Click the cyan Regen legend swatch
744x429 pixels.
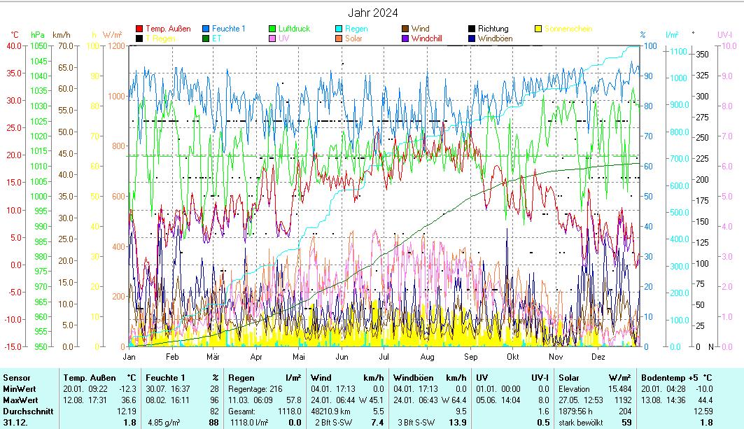click(x=339, y=29)
